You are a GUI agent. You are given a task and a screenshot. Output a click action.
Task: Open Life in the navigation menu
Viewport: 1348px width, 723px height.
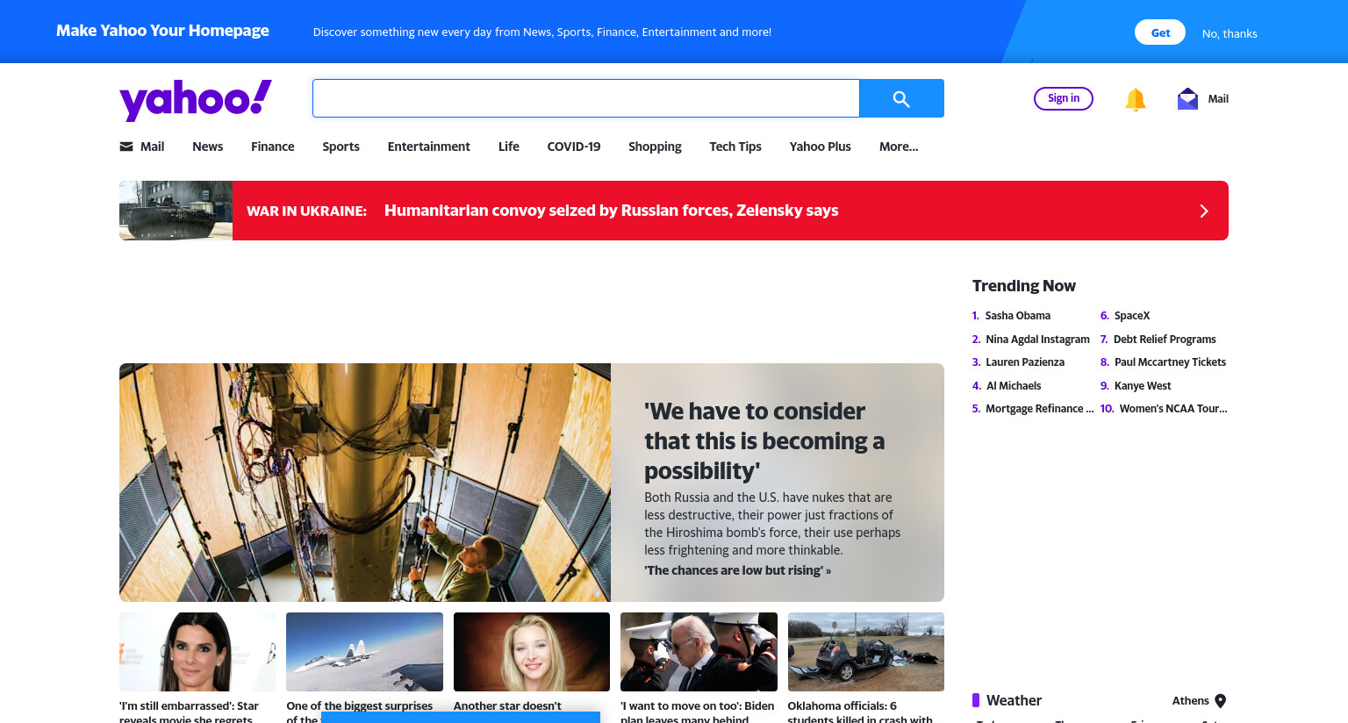pyautogui.click(x=509, y=147)
